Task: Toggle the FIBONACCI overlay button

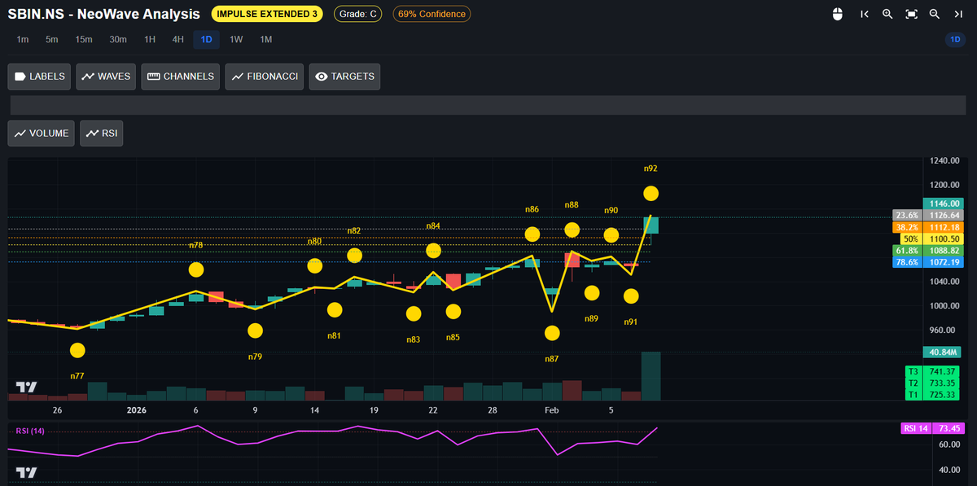Action: 265,77
